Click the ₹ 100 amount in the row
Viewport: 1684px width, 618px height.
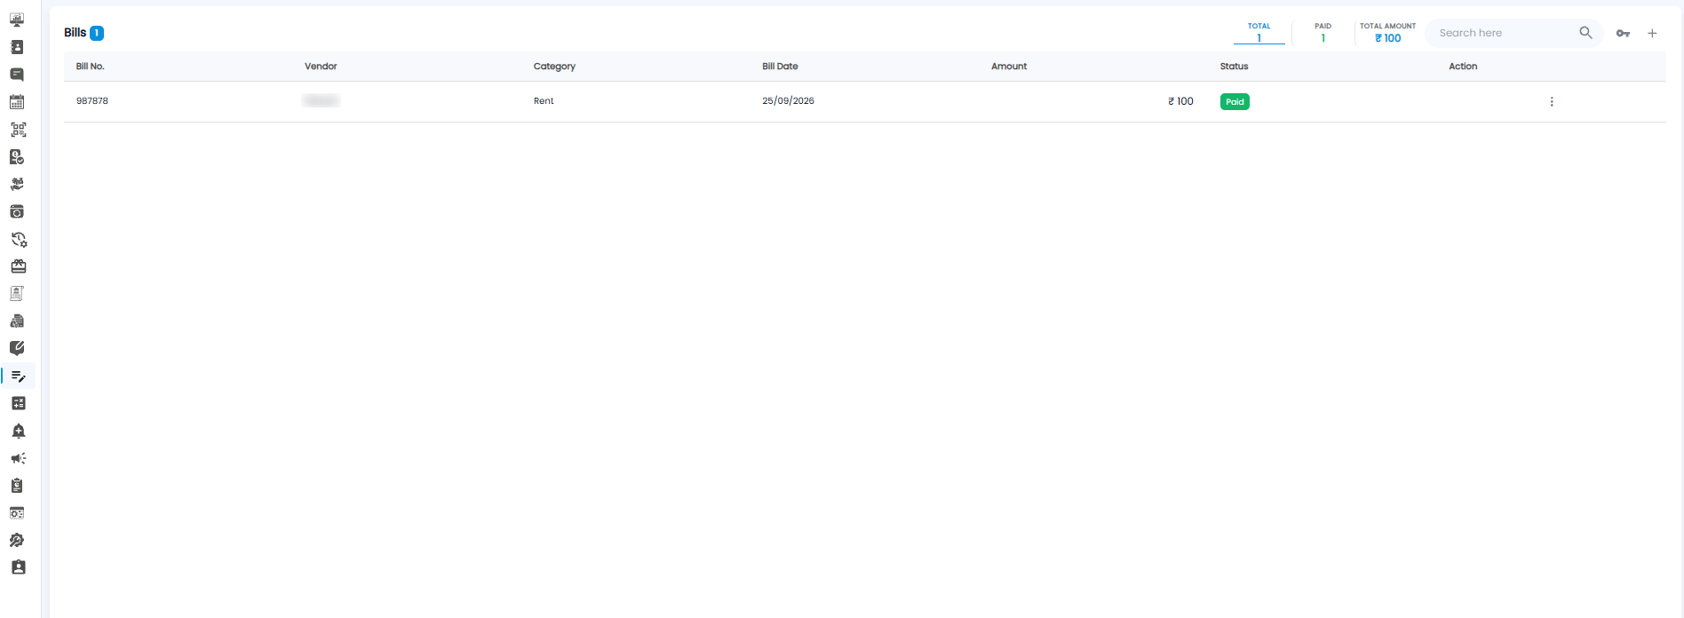point(1180,101)
